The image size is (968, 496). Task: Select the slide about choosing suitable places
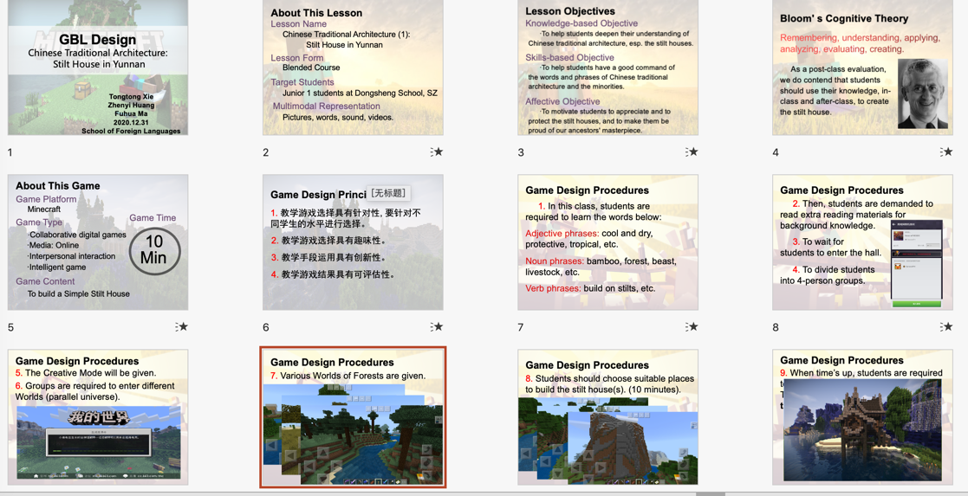pos(607,417)
